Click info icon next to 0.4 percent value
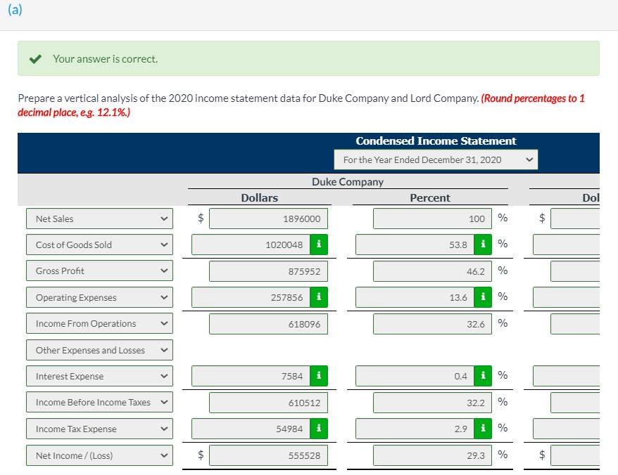Screen dimensions: 618x475 point(482,376)
